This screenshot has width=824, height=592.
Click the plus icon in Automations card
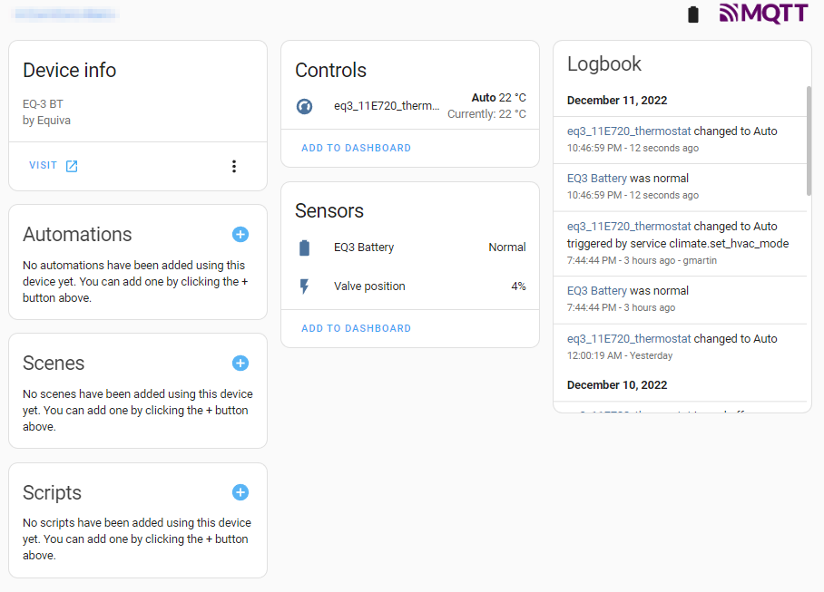coord(240,235)
